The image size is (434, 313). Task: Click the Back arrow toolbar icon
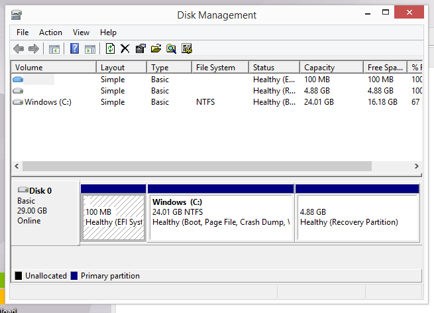click(19, 48)
